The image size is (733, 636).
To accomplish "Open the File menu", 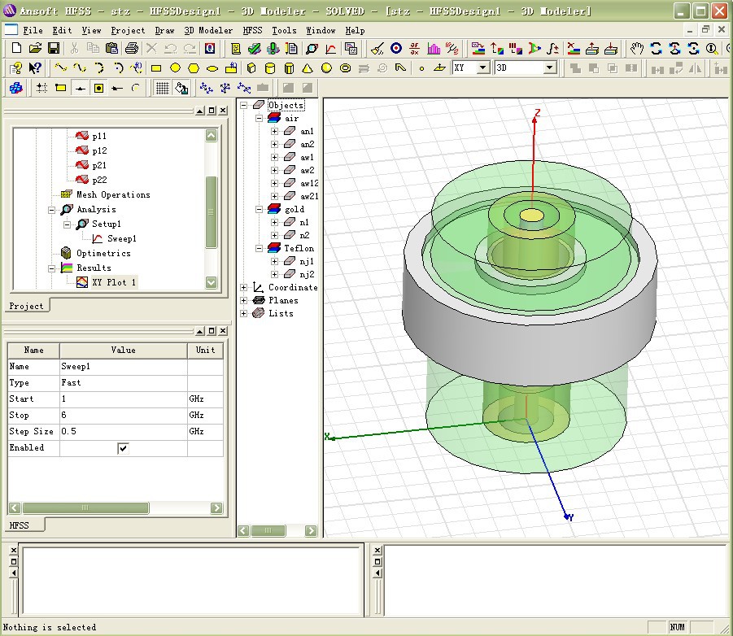I will click(33, 30).
